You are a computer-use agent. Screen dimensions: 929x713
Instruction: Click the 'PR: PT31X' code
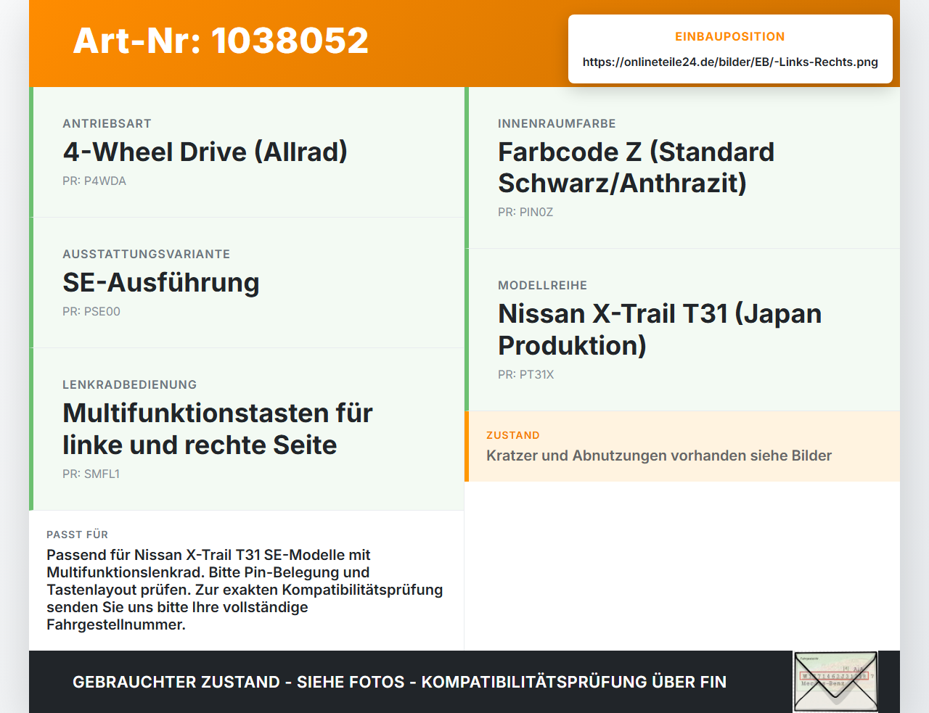pos(525,374)
